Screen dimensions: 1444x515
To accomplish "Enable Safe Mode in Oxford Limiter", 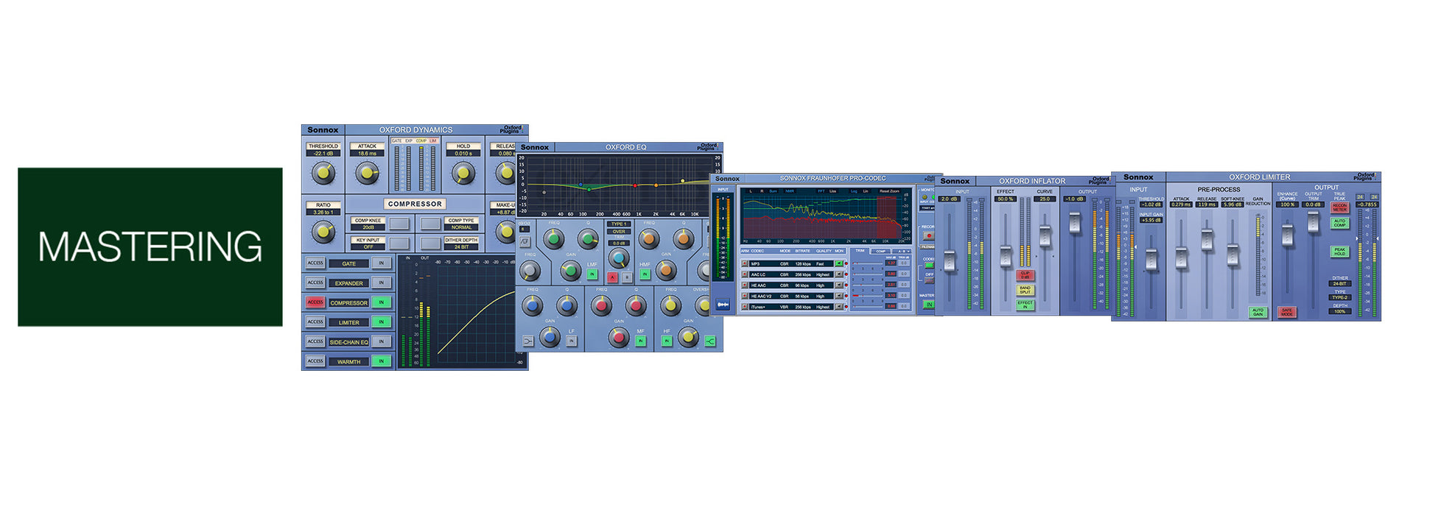I will click(1286, 312).
